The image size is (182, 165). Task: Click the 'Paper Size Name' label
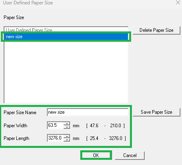(x=20, y=113)
